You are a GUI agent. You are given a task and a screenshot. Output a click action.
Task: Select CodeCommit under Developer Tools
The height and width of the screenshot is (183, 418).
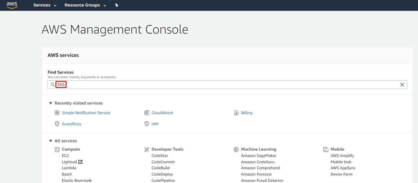tap(163, 162)
